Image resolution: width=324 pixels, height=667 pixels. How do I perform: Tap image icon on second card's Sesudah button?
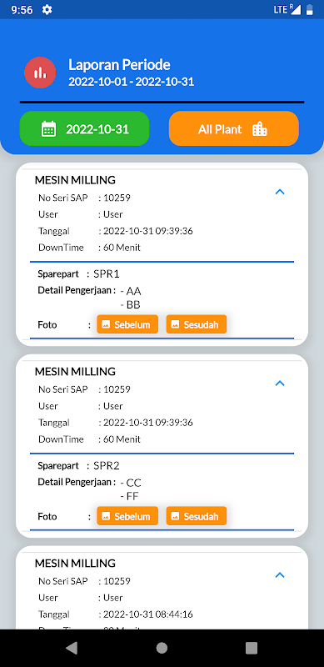[175, 516]
